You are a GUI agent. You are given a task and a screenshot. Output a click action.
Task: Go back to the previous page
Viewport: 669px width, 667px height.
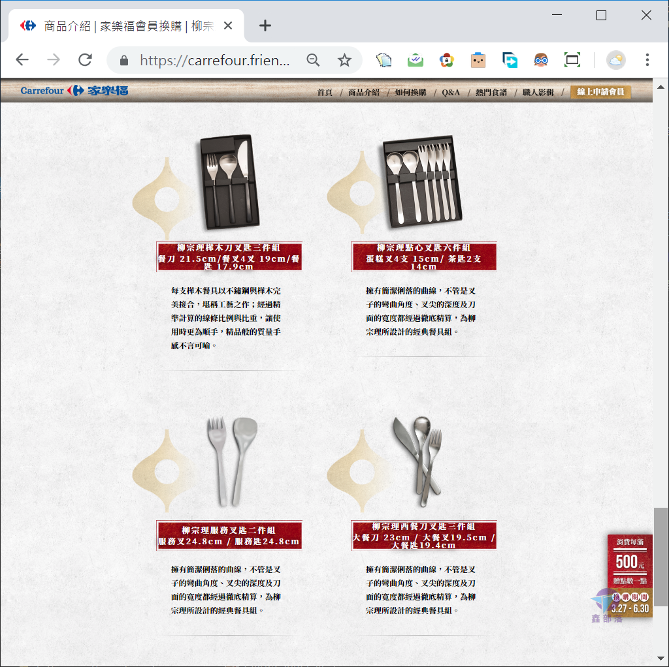(x=22, y=59)
